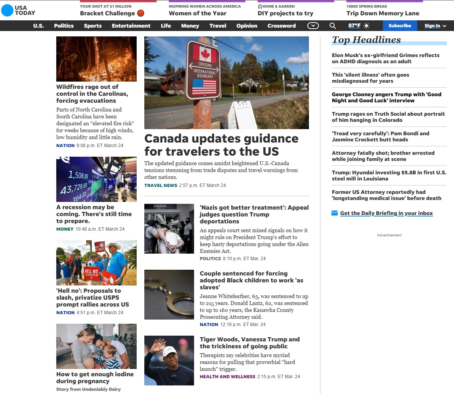Click the USPS rally photo thumbnail
The height and width of the screenshot is (400, 454).
click(x=96, y=262)
